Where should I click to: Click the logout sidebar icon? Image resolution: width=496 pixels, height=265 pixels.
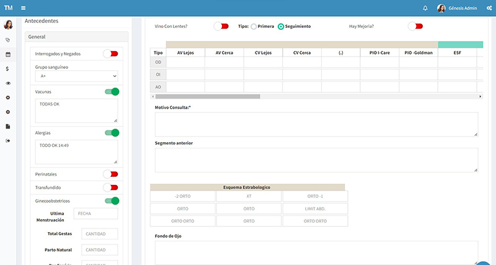(x=8, y=141)
